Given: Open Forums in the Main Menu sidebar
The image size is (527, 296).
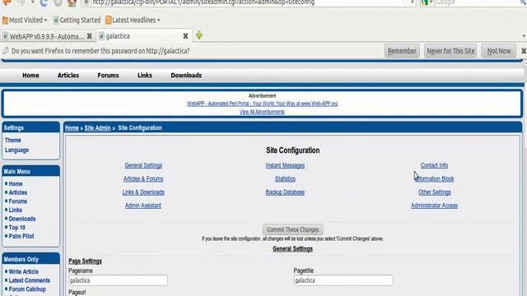Looking at the screenshot, I should (18, 201).
